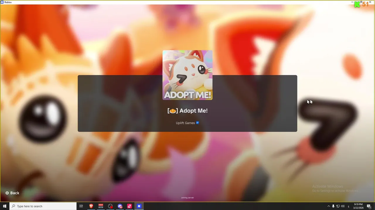This screenshot has height=210, width=375.
Task: Click the Roblox taskbar icon
Action: [139, 206]
